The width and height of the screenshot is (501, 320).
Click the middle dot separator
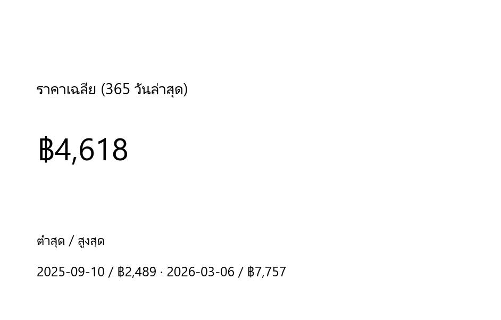point(162,272)
